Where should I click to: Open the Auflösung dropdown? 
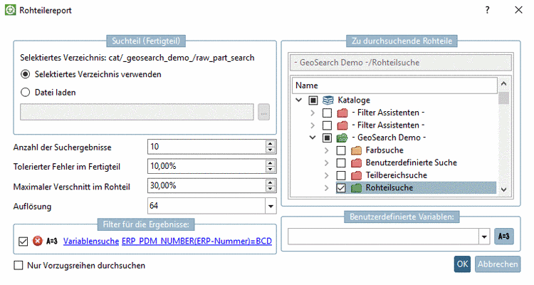pyautogui.click(x=271, y=206)
